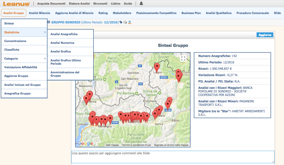Image resolution: width=284 pixels, height=165 pixels.
Task: Choose Aggiorna Gruppo menu entry
Action: pyautogui.click(x=24, y=76)
